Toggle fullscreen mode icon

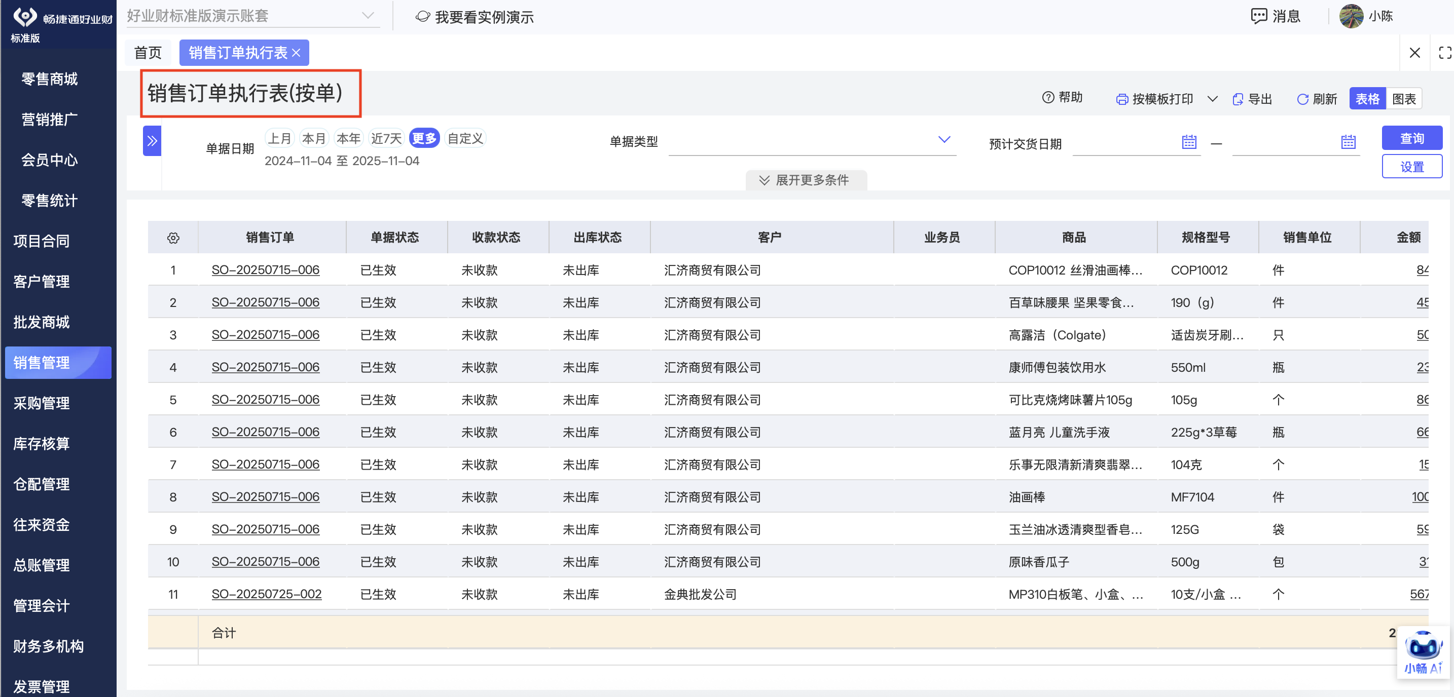point(1444,53)
